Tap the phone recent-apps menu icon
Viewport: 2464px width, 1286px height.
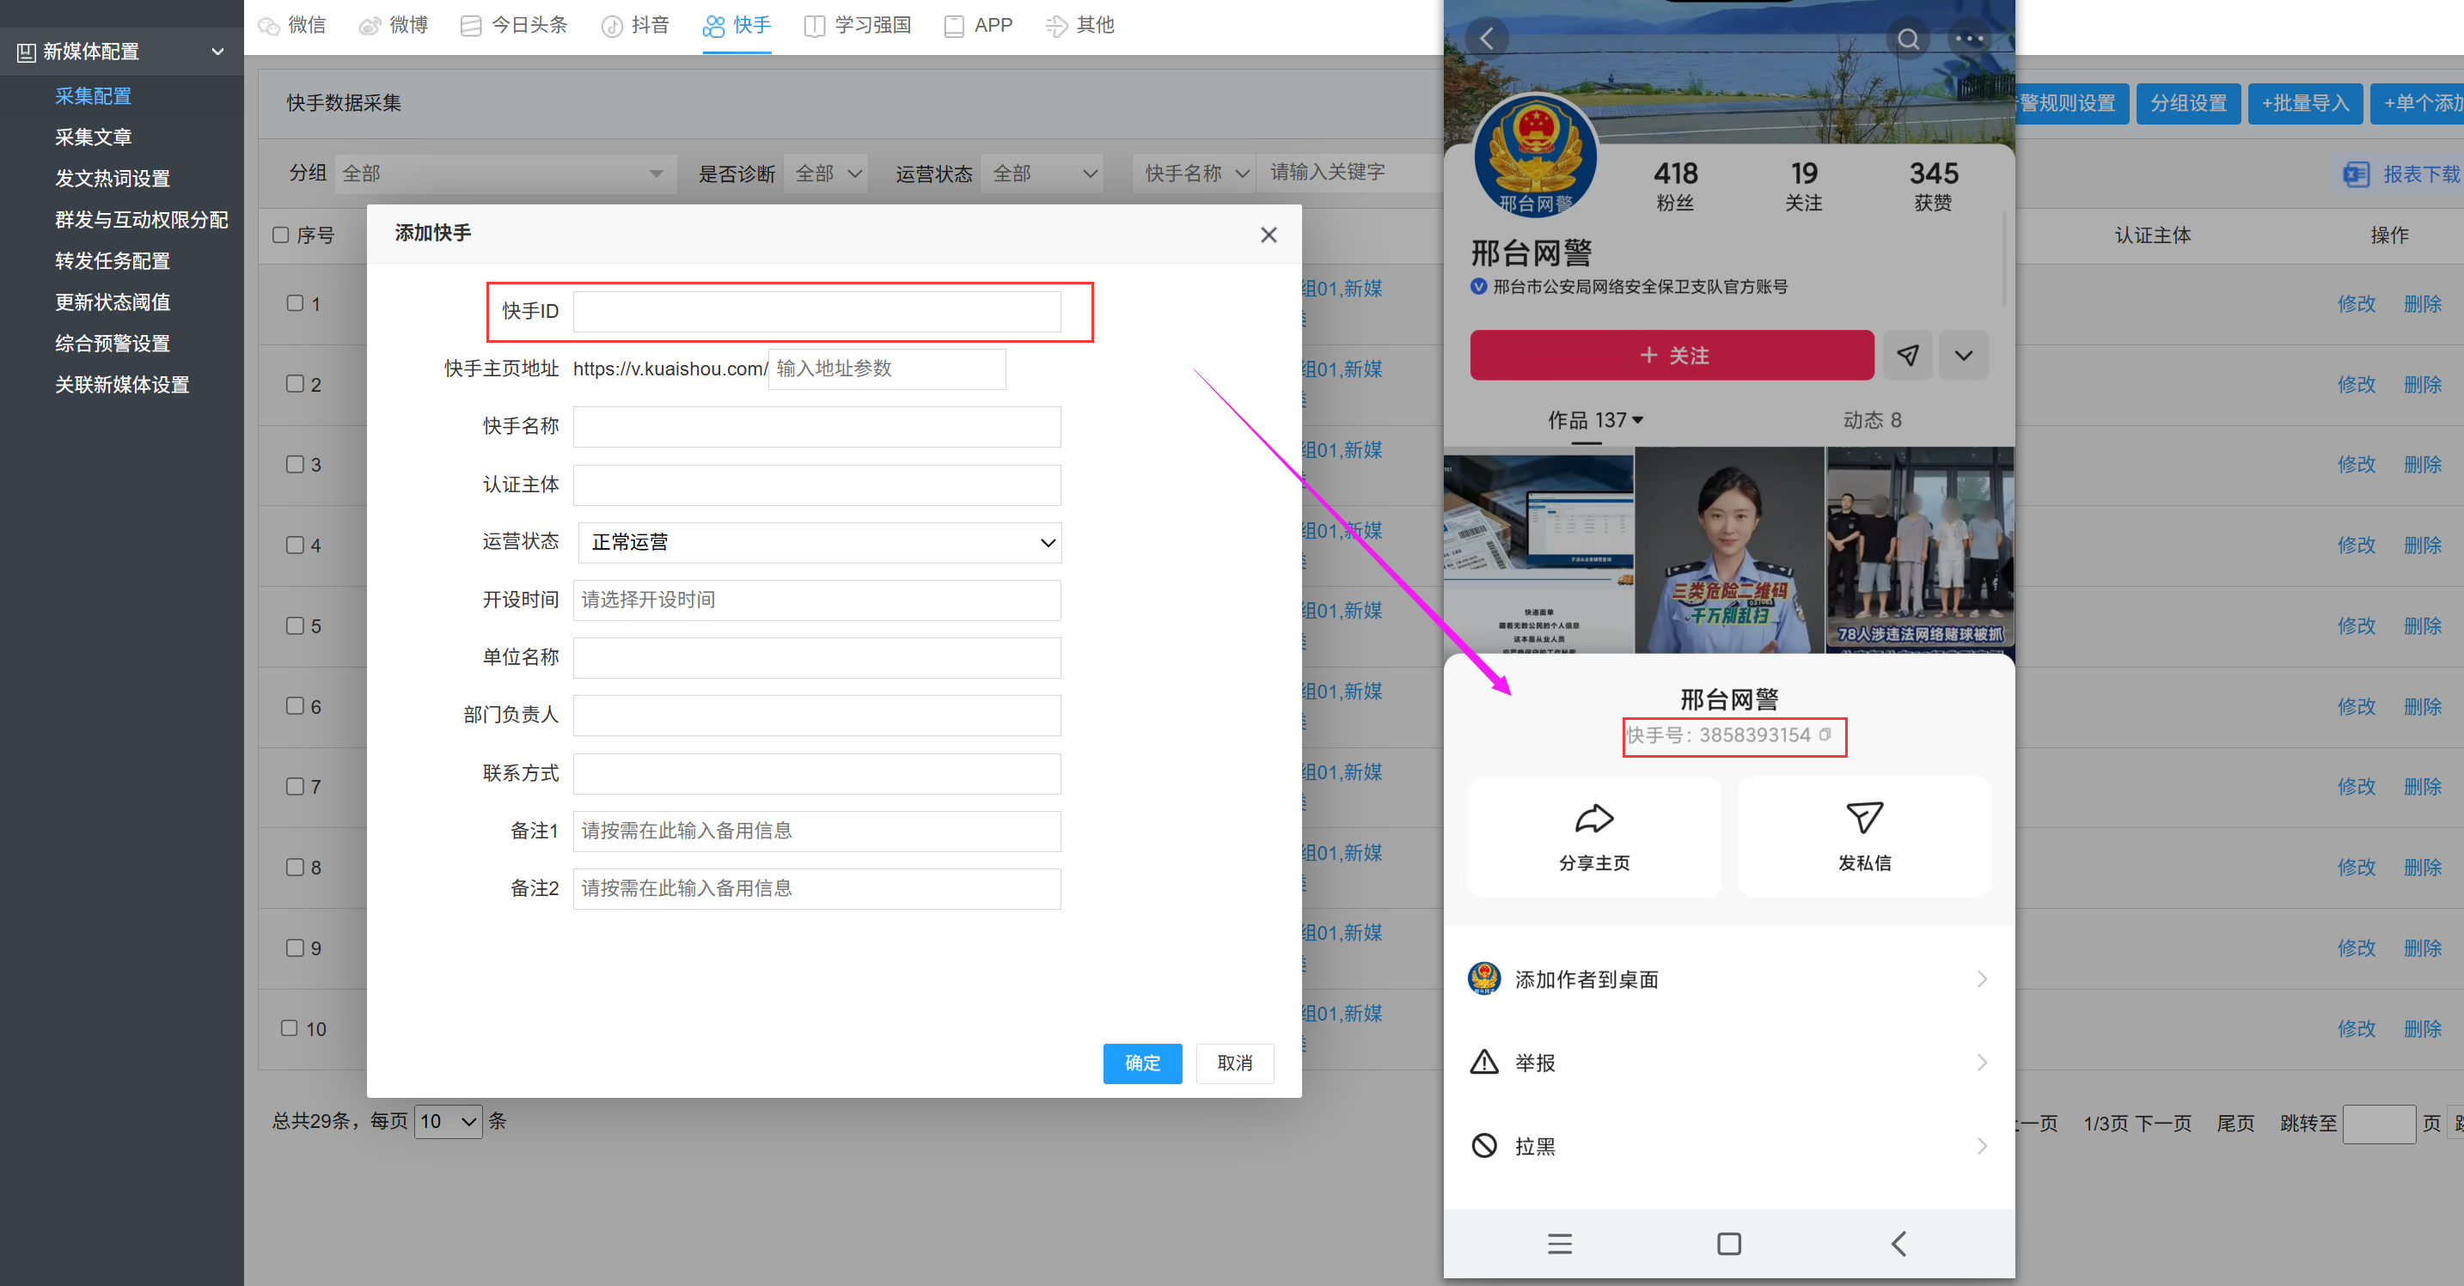(x=1559, y=1243)
